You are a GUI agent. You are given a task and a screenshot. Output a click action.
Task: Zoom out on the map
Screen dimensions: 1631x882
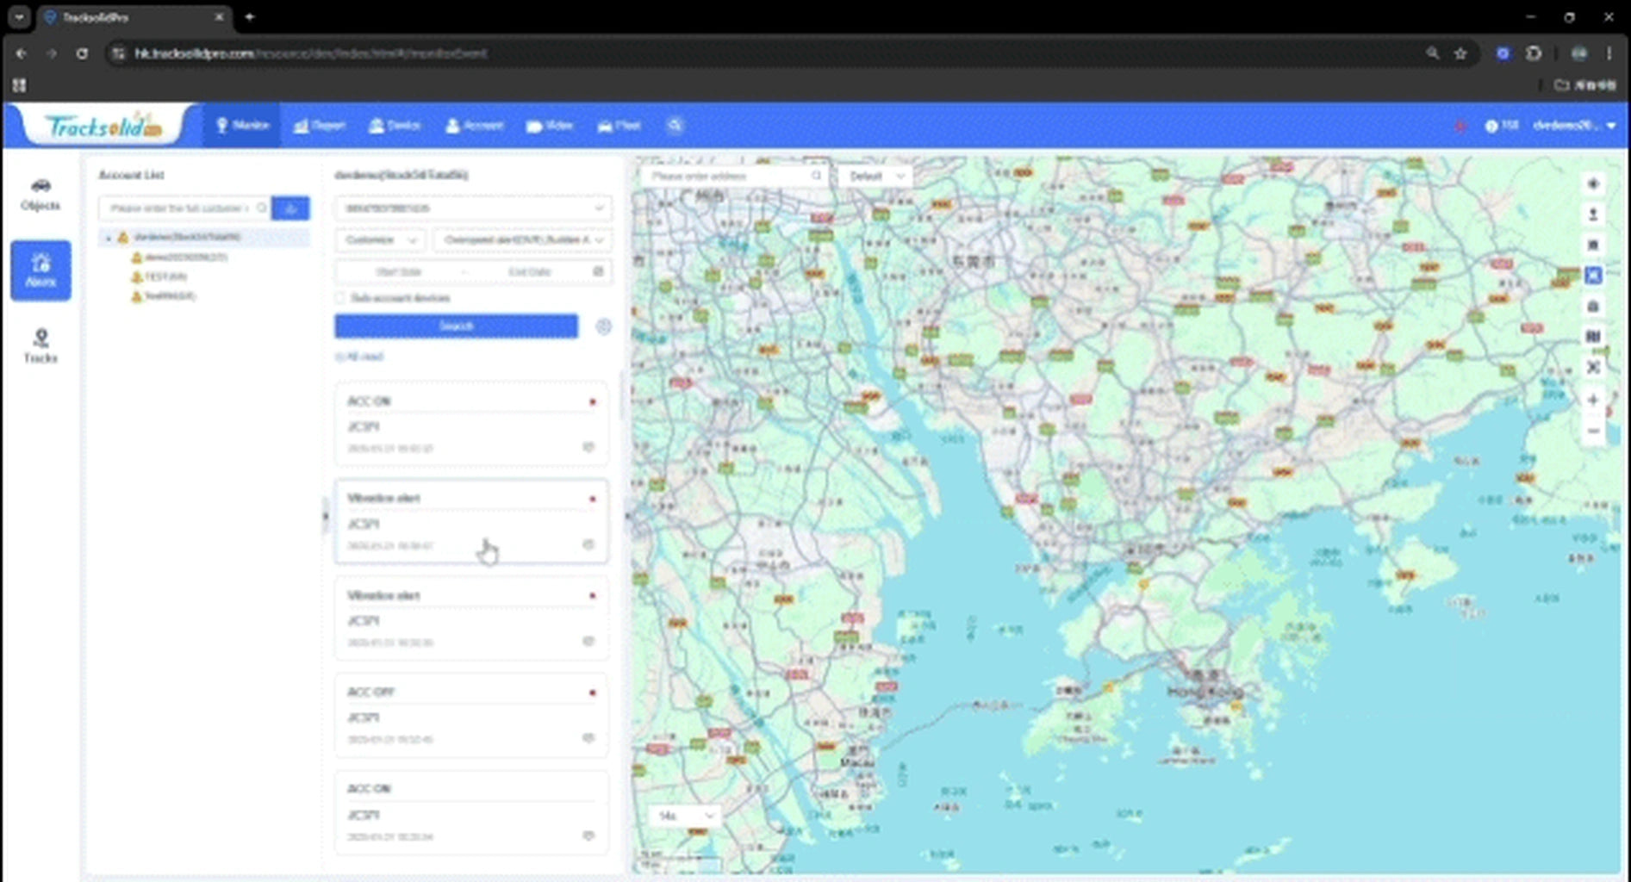tap(1593, 431)
